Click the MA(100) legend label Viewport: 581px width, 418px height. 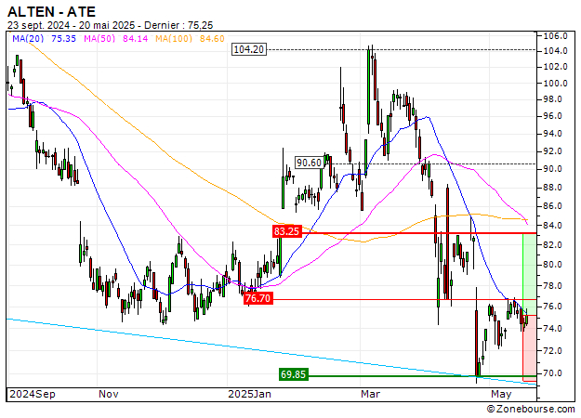coord(174,38)
